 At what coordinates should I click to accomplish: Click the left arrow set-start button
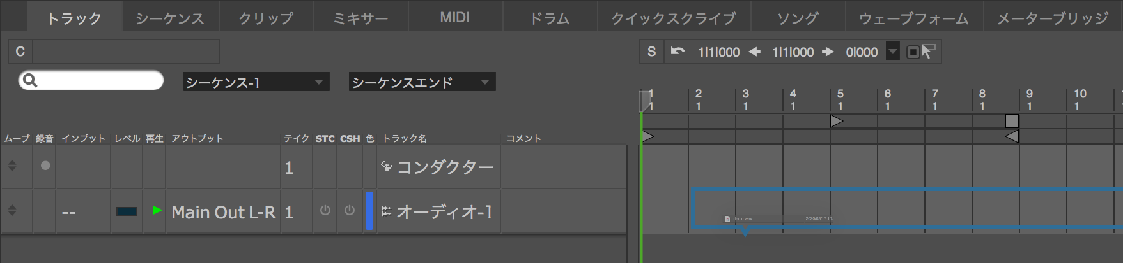point(755,52)
